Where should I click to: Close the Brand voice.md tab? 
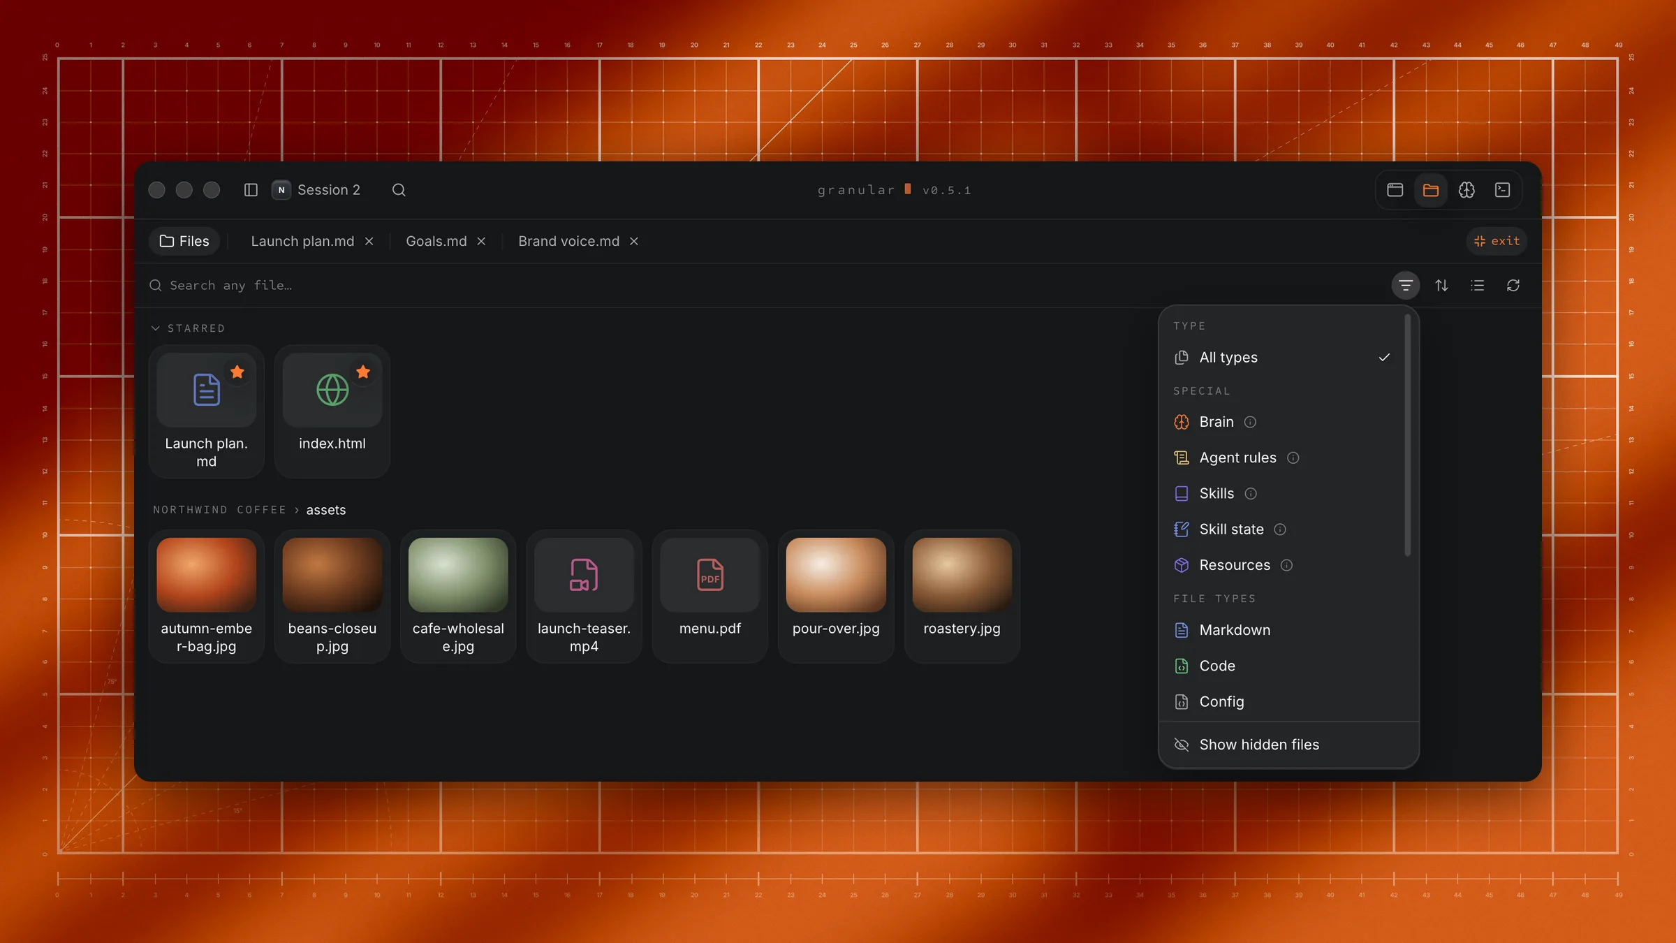click(634, 241)
